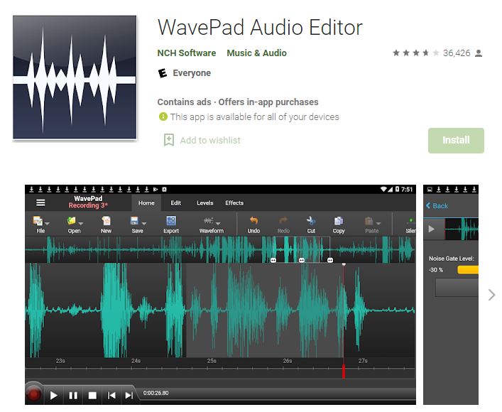Screen dimensions: 502x412
Task: Click the WavePad app icon image
Action: point(75,77)
